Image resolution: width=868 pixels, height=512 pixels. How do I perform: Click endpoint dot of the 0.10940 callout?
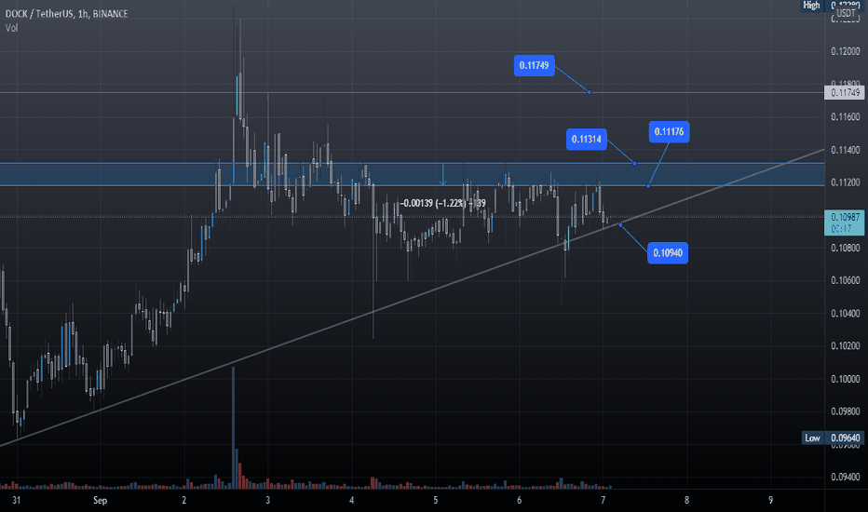point(620,224)
